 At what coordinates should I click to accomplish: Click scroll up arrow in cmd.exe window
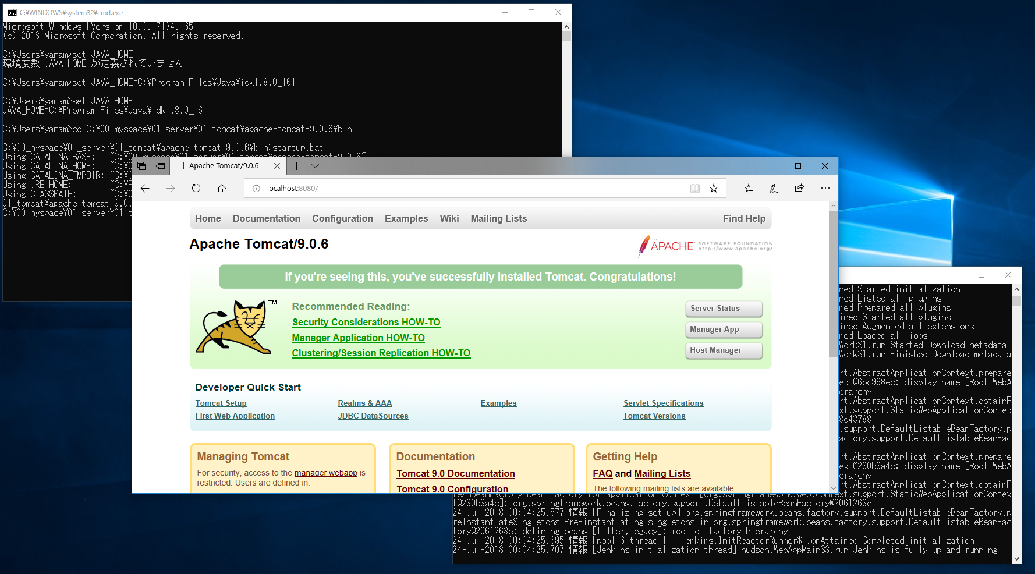(x=566, y=27)
